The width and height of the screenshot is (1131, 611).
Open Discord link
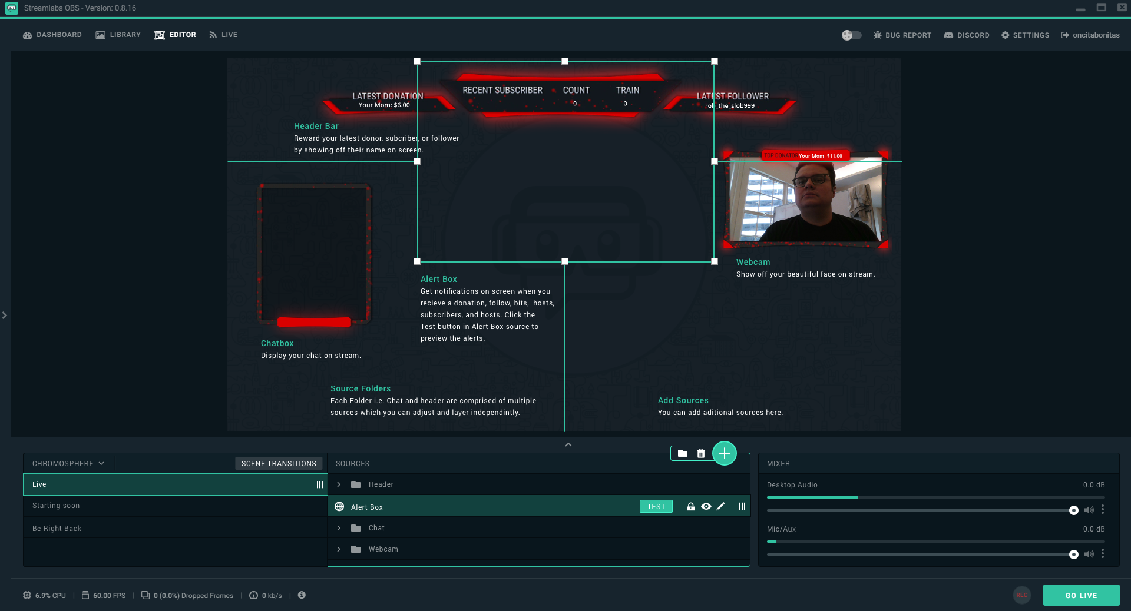pos(967,35)
